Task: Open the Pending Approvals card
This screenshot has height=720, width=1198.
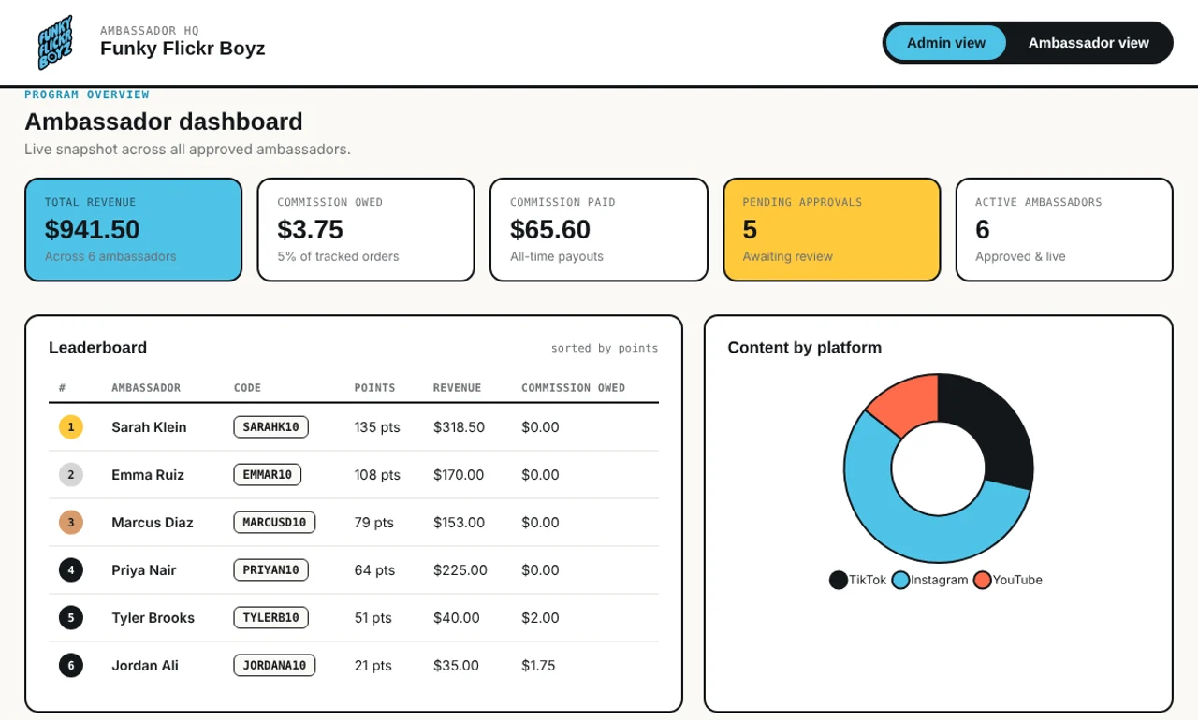Action: pos(832,230)
